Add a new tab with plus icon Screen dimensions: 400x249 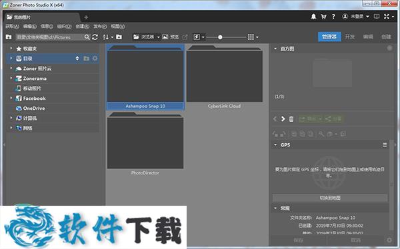point(86,17)
